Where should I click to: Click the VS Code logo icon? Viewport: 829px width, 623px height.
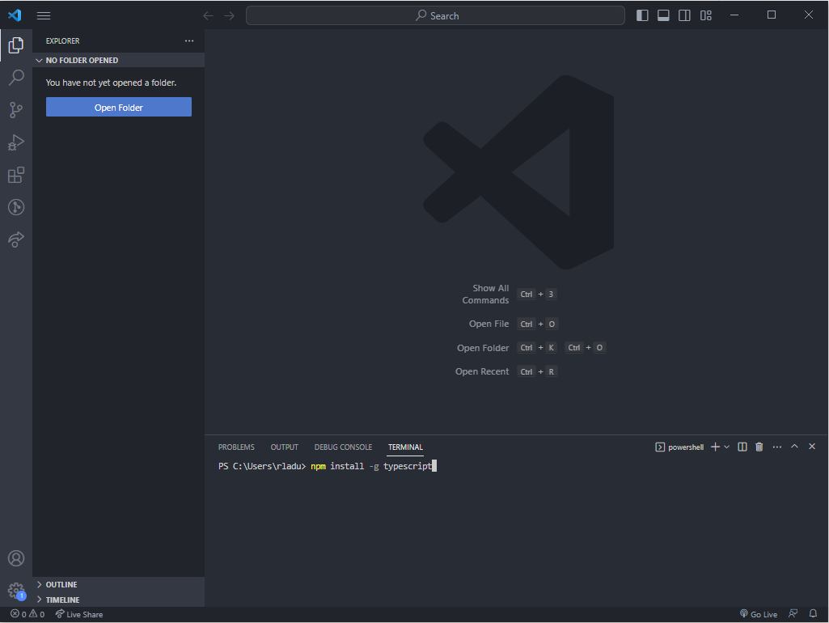coord(15,15)
